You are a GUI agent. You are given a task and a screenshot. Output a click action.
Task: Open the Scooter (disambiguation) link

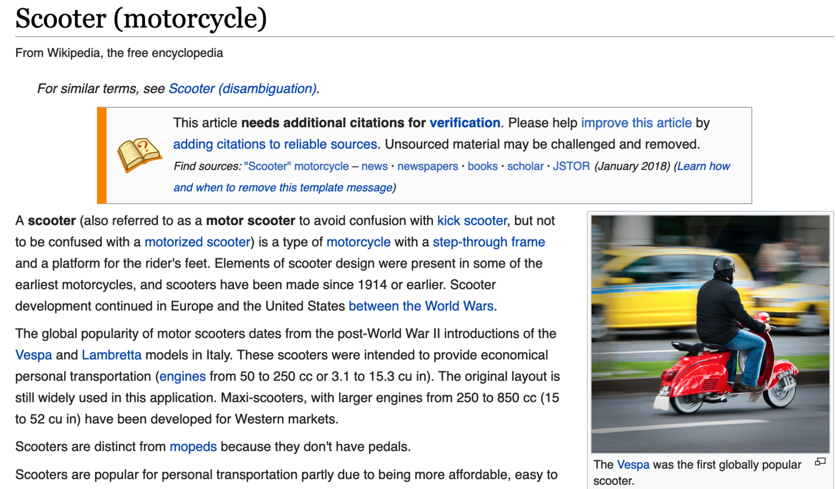pyautogui.click(x=242, y=89)
